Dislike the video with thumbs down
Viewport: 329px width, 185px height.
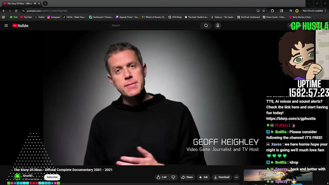[x=173, y=177]
